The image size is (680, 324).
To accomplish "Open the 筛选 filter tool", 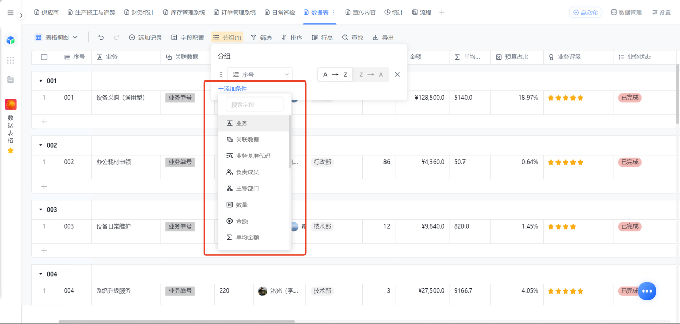I will 261,37.
